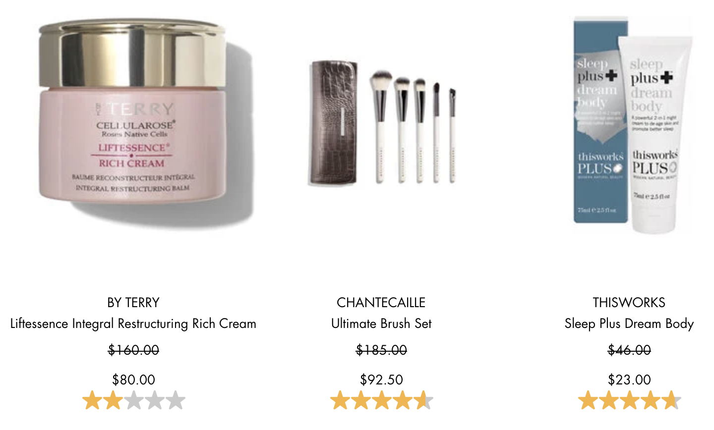Click the Chantecaille brush set star rating
The width and height of the screenshot is (714, 430).
click(382, 401)
